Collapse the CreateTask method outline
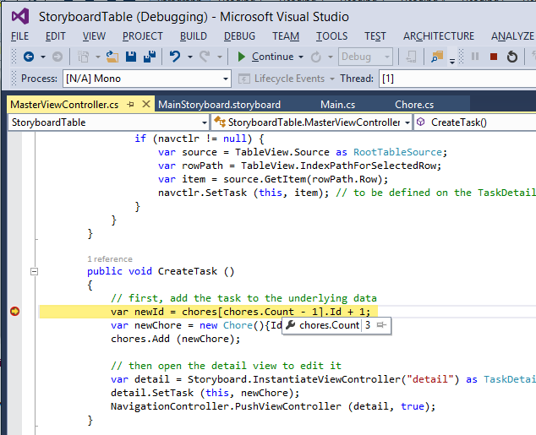Screen dimensions: 536x435 tap(34, 271)
